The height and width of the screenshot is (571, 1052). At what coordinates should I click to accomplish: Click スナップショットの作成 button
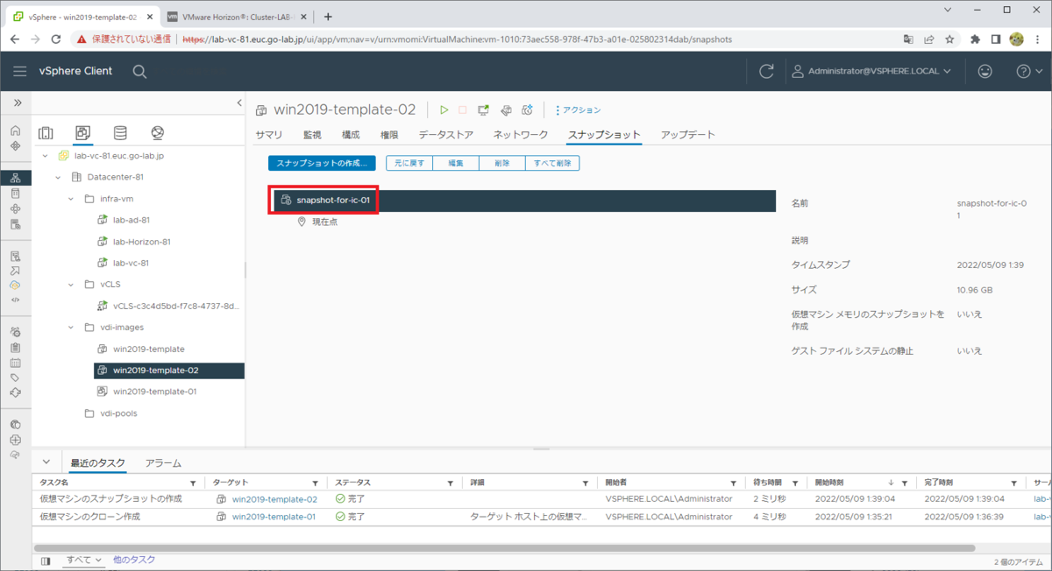(x=322, y=163)
